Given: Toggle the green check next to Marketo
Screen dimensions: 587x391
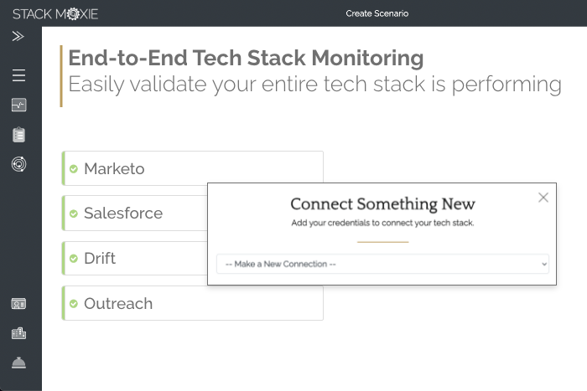Looking at the screenshot, I should click(x=74, y=169).
